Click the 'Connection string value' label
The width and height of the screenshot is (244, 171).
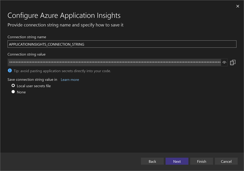coord(27,54)
